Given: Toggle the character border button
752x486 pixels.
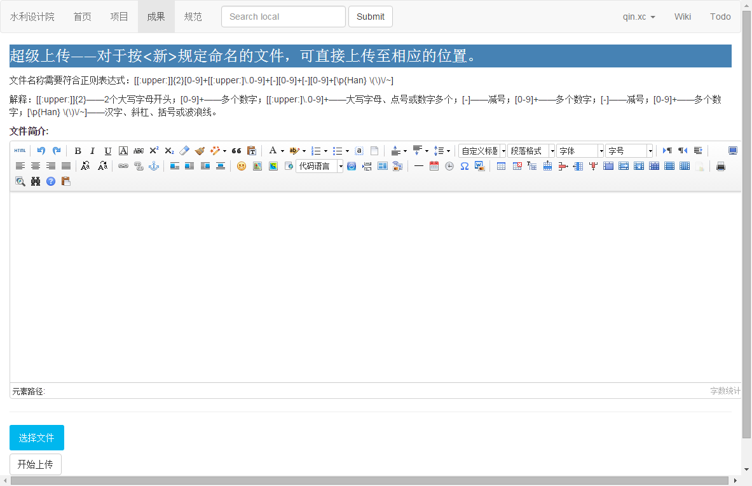Looking at the screenshot, I should pyautogui.click(x=123, y=151).
